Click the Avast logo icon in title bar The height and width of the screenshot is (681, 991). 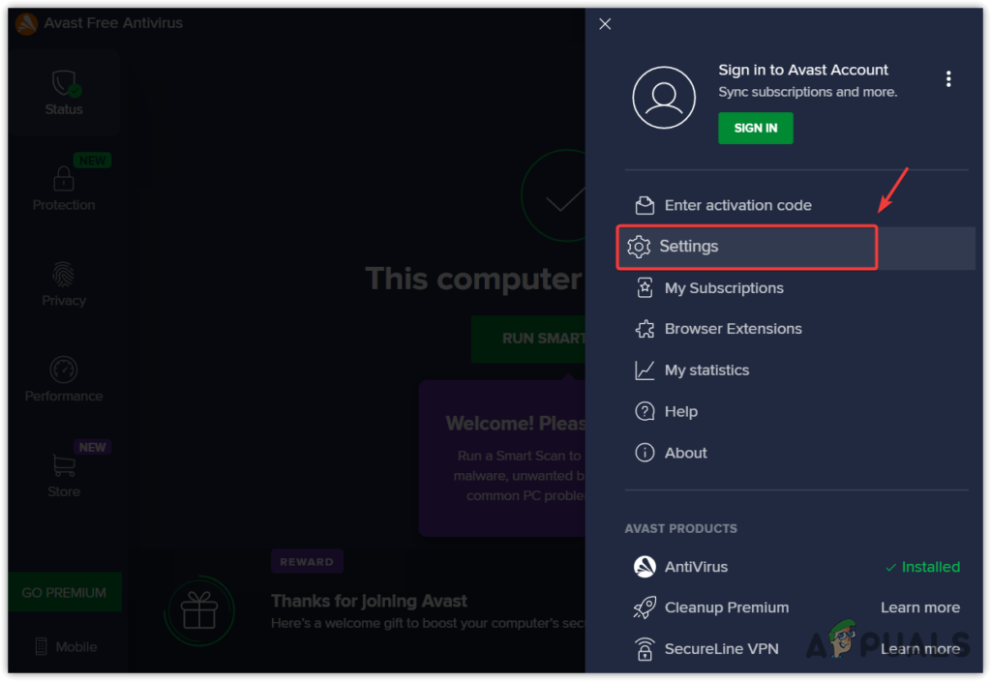click(x=26, y=23)
